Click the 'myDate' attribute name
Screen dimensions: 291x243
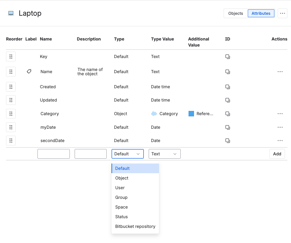48,127
